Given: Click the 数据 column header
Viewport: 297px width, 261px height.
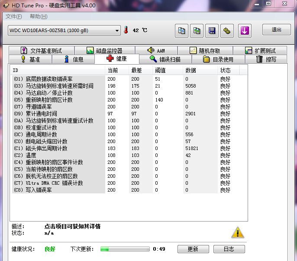Looking at the screenshot, I should [200, 70].
